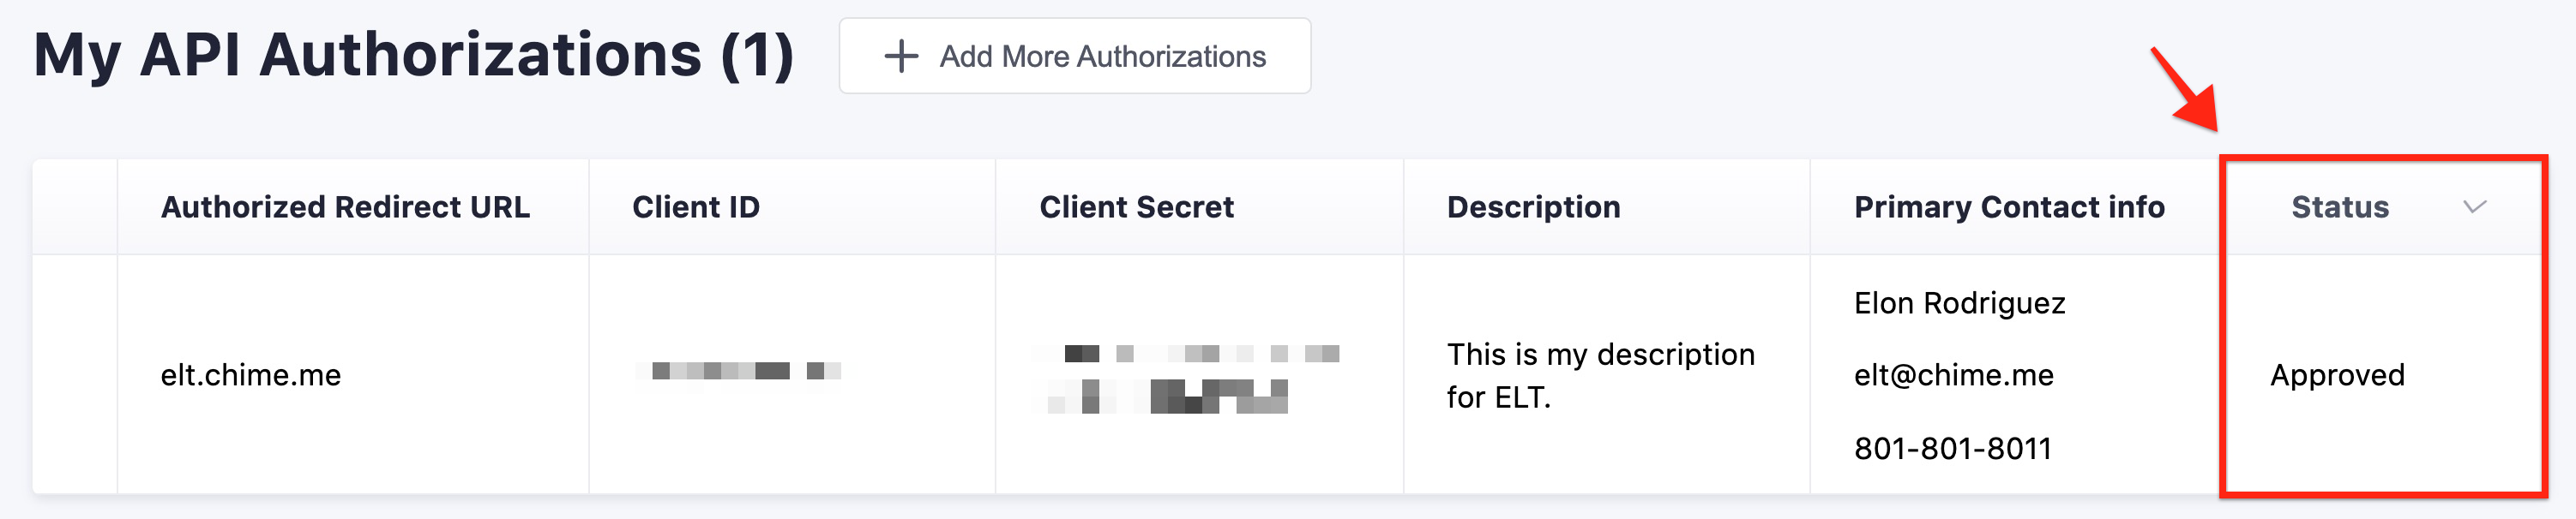Screen dimensions: 2576x519
Task: Click the contact name Elon Rodriguez
Action: (x=1959, y=303)
